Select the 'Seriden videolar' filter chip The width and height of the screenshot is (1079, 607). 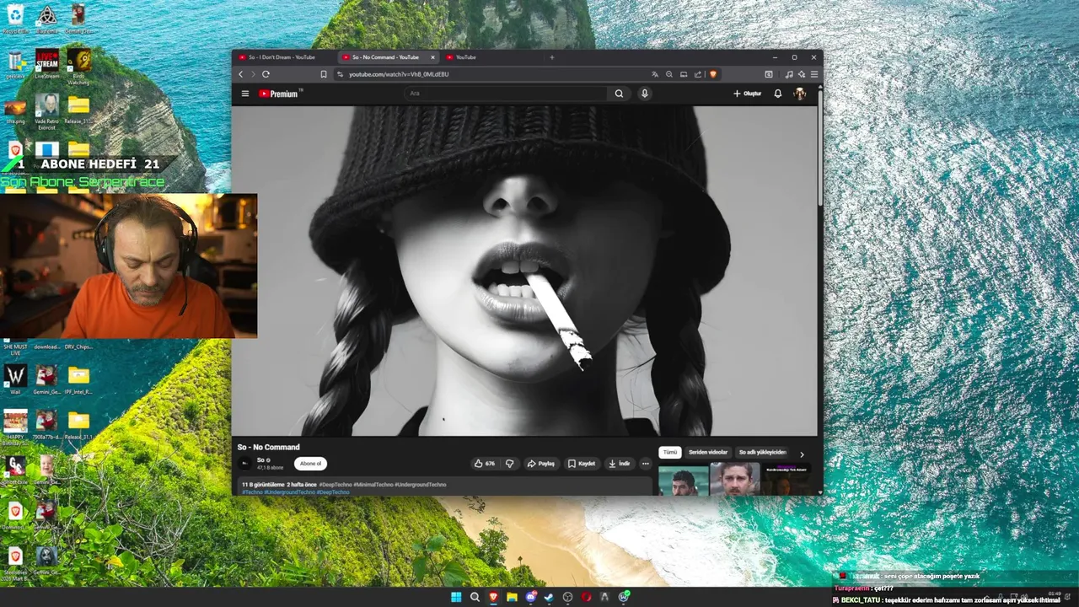[708, 453]
